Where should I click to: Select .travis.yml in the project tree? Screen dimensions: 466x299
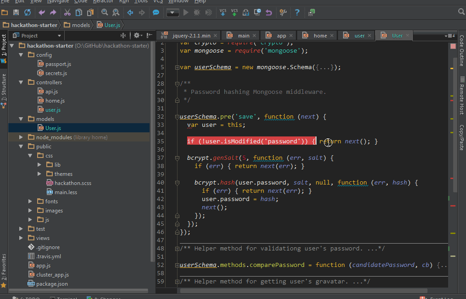point(49,256)
